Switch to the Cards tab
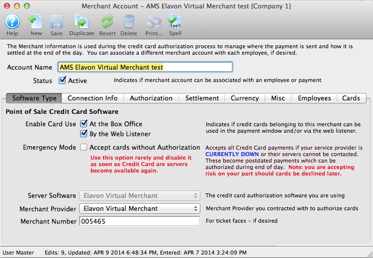This screenshot has width=373, height=258. (351, 98)
